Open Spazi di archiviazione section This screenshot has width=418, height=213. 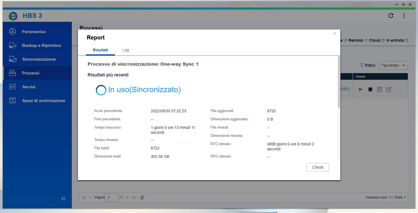(44, 101)
